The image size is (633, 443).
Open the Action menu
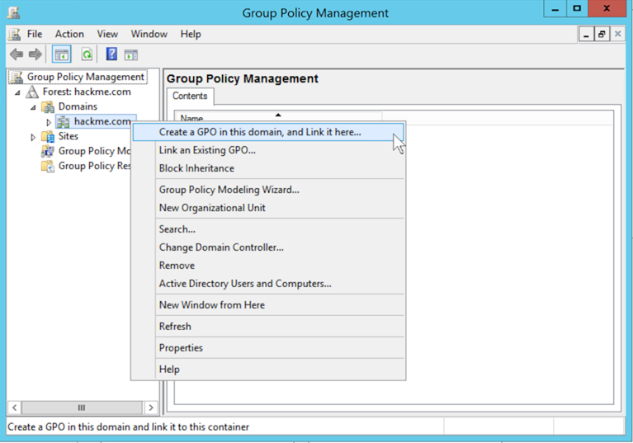[x=69, y=34]
